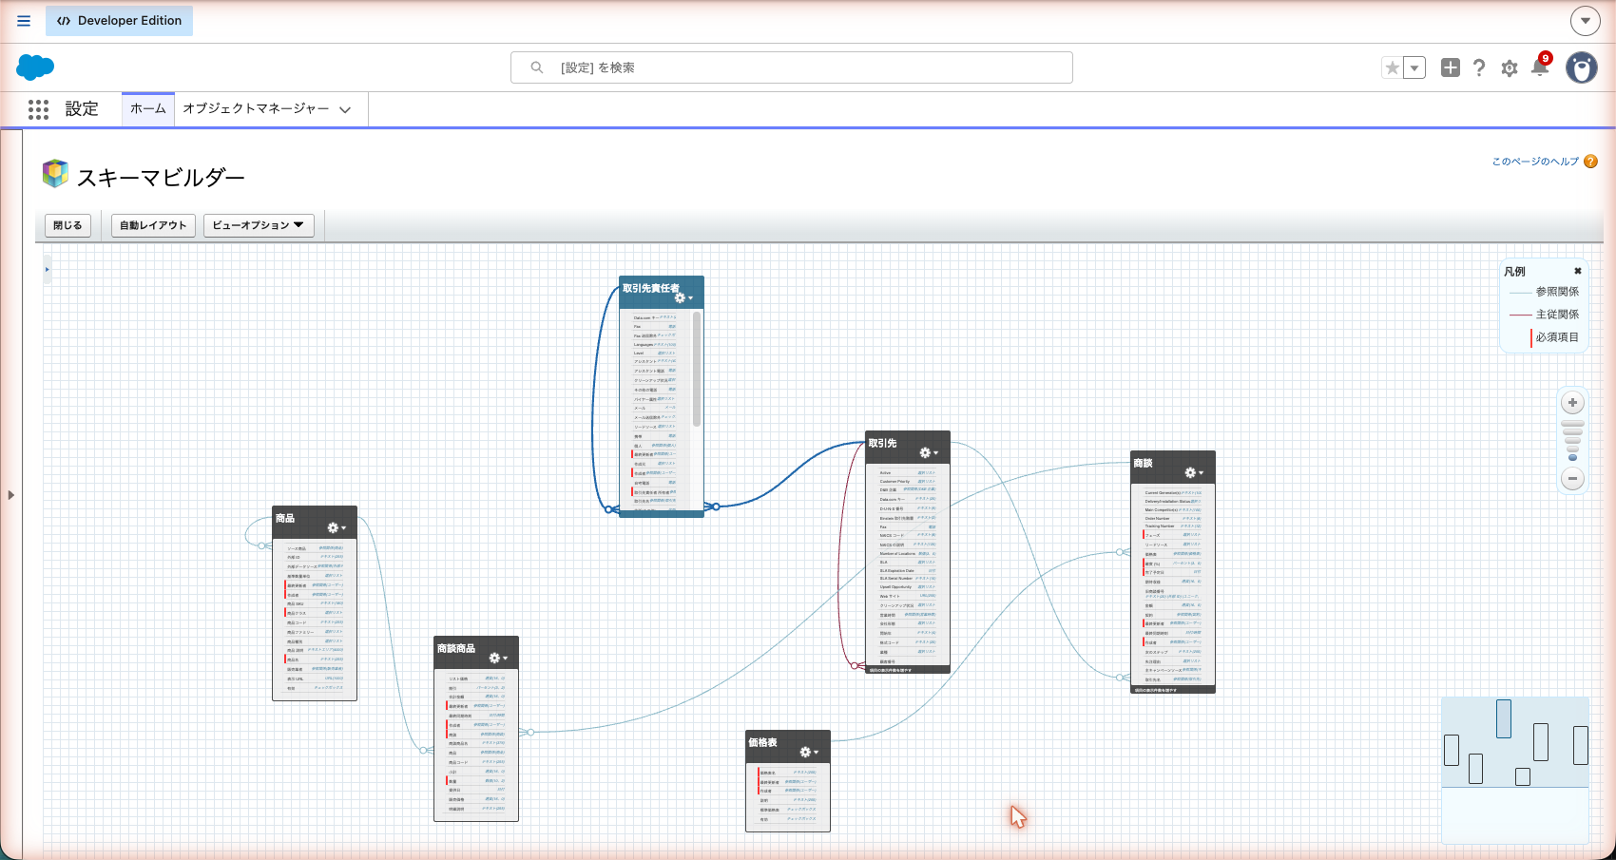
Task: Open the user profile avatar
Action: click(x=1582, y=67)
